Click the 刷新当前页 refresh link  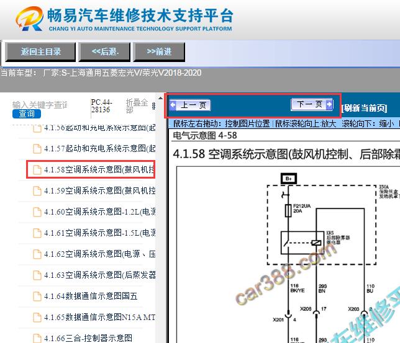364,108
